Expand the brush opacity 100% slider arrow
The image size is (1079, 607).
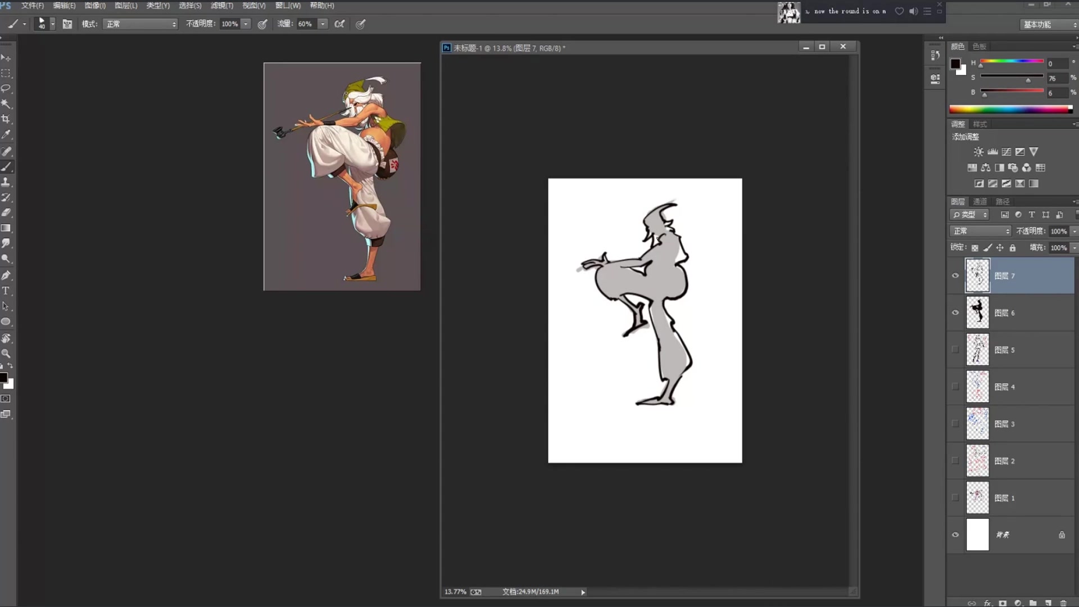(246, 24)
